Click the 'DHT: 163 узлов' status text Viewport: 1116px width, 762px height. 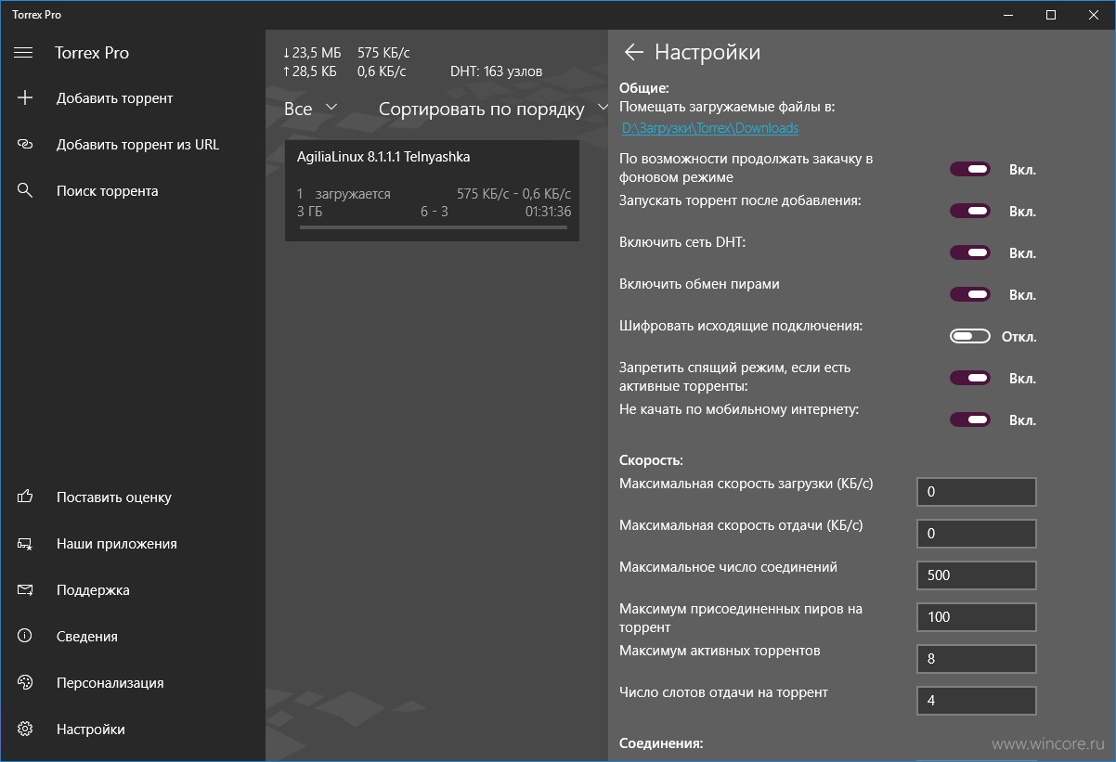(x=497, y=71)
